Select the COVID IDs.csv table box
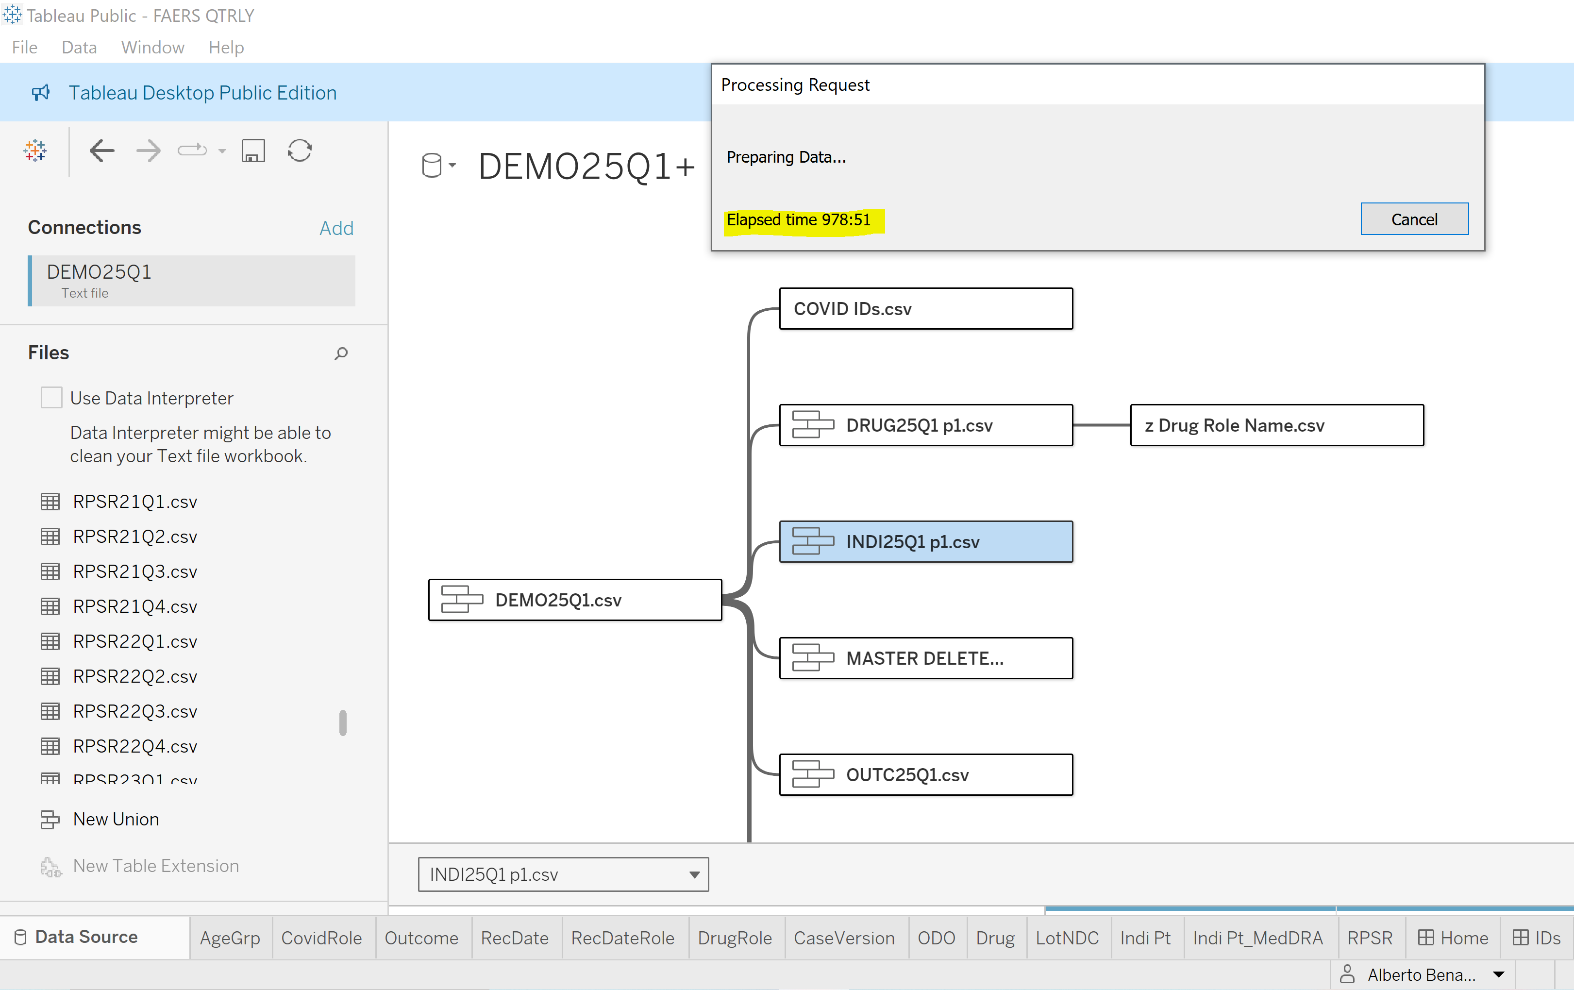This screenshot has width=1574, height=990. pos(925,309)
